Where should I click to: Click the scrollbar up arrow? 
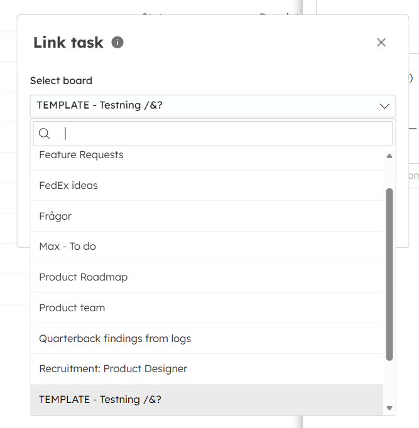pos(389,156)
